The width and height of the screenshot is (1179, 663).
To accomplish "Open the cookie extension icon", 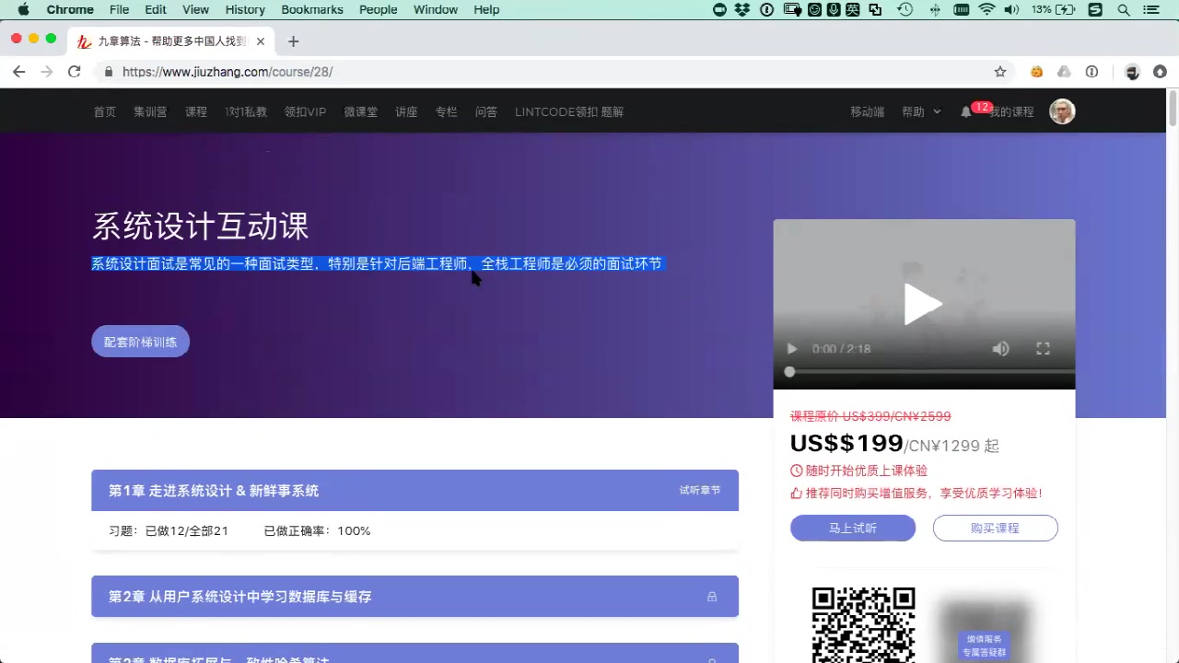I will coord(1037,72).
